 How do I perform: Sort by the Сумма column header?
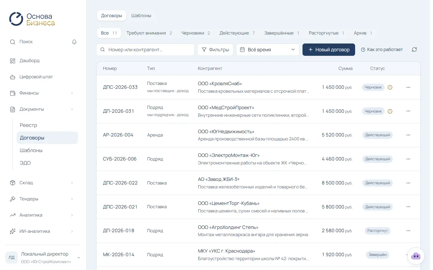(345, 68)
